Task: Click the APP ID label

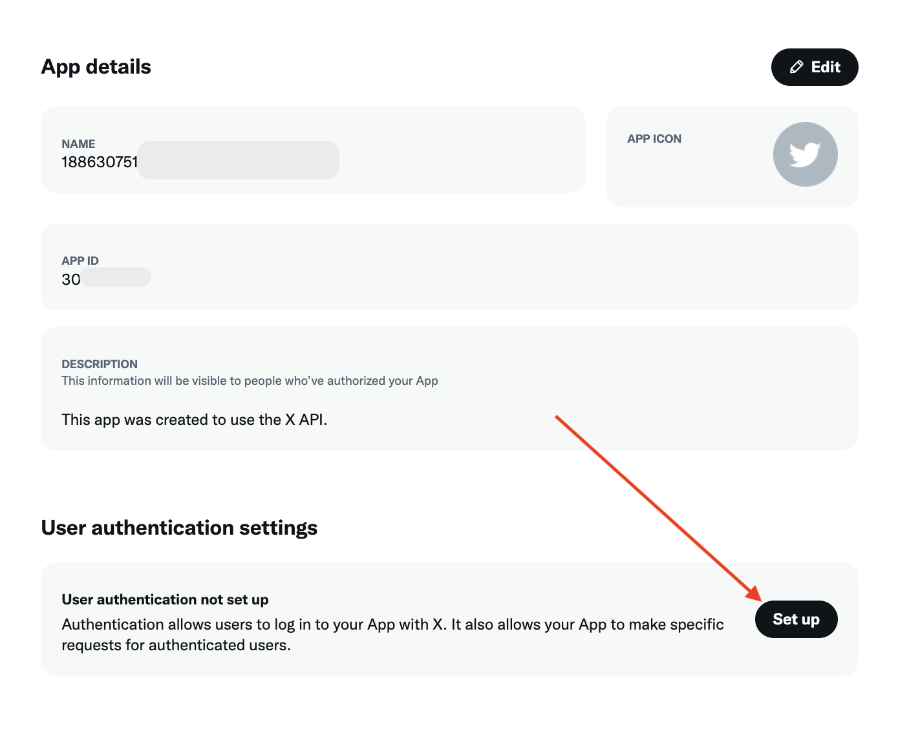Action: pos(80,261)
